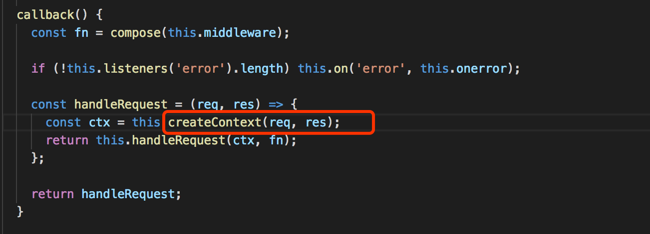
Task: Click the res argument in createContext
Action: (316, 122)
